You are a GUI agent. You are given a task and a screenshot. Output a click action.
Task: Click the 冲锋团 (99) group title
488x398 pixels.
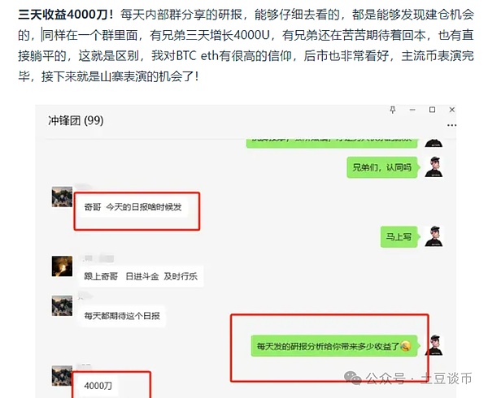point(76,120)
